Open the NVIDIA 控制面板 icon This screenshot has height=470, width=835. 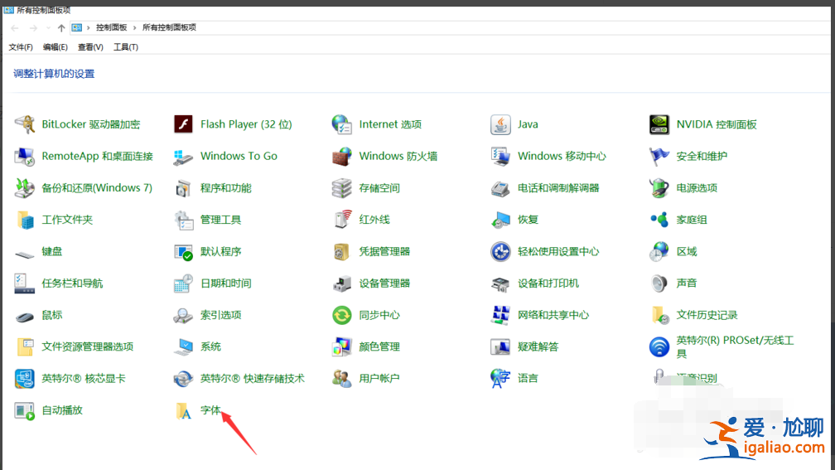tap(659, 124)
